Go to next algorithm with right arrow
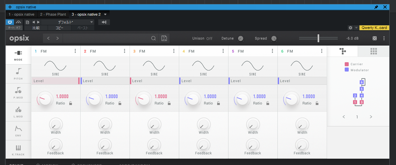The height and width of the screenshot is (165, 396). point(371,117)
